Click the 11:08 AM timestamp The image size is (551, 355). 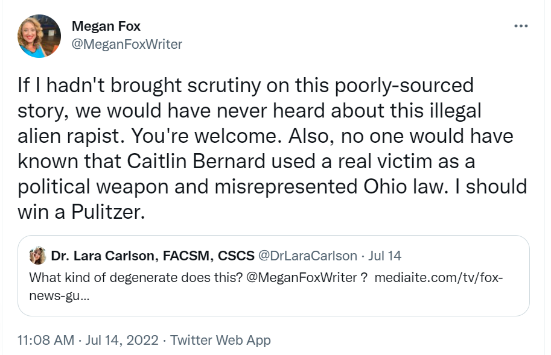tap(45, 340)
